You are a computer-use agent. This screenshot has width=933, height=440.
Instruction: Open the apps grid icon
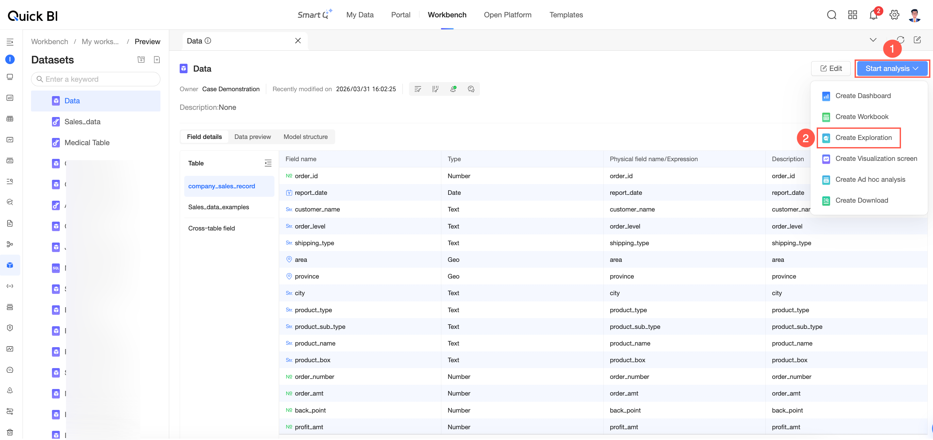point(853,15)
